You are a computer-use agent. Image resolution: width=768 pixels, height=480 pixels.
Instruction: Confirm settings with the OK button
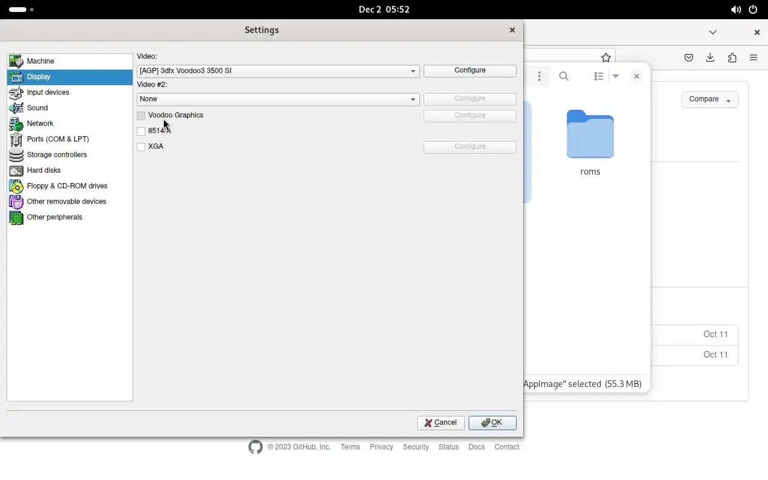493,423
